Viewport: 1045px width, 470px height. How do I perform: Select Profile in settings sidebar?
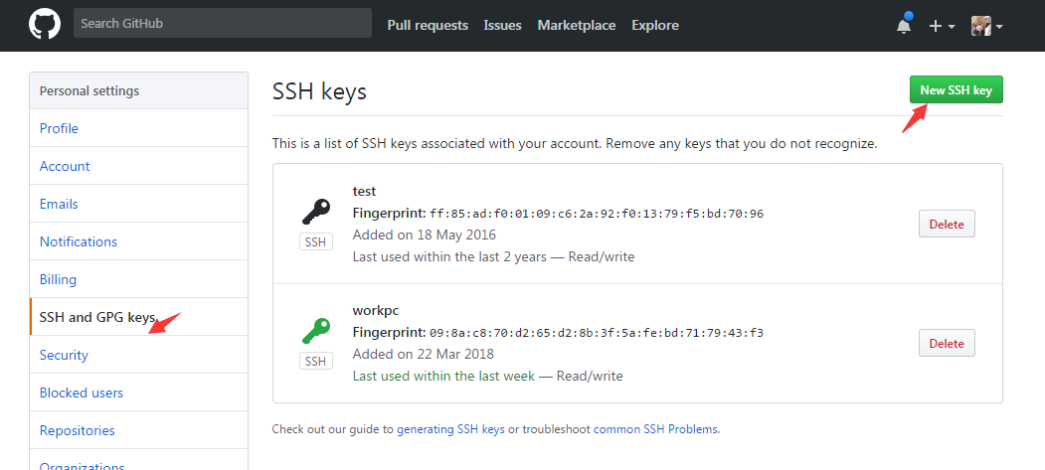click(59, 128)
